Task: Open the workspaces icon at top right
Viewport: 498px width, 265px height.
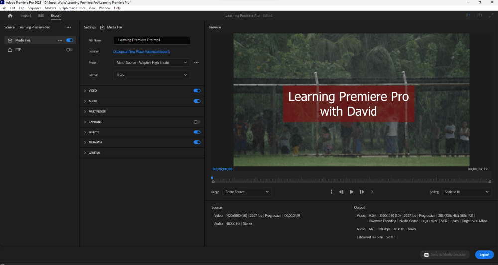Action: click(468, 15)
